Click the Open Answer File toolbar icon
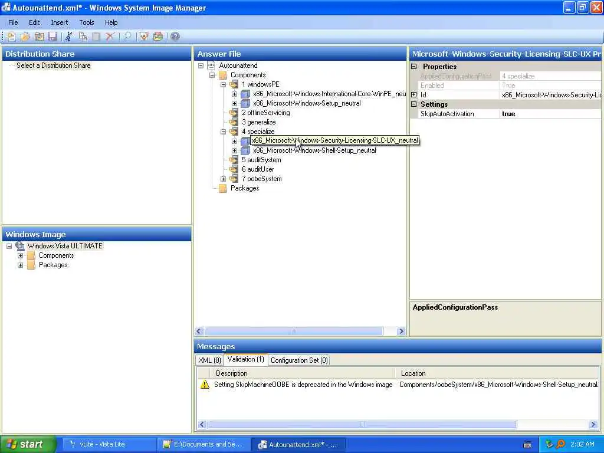 25,37
